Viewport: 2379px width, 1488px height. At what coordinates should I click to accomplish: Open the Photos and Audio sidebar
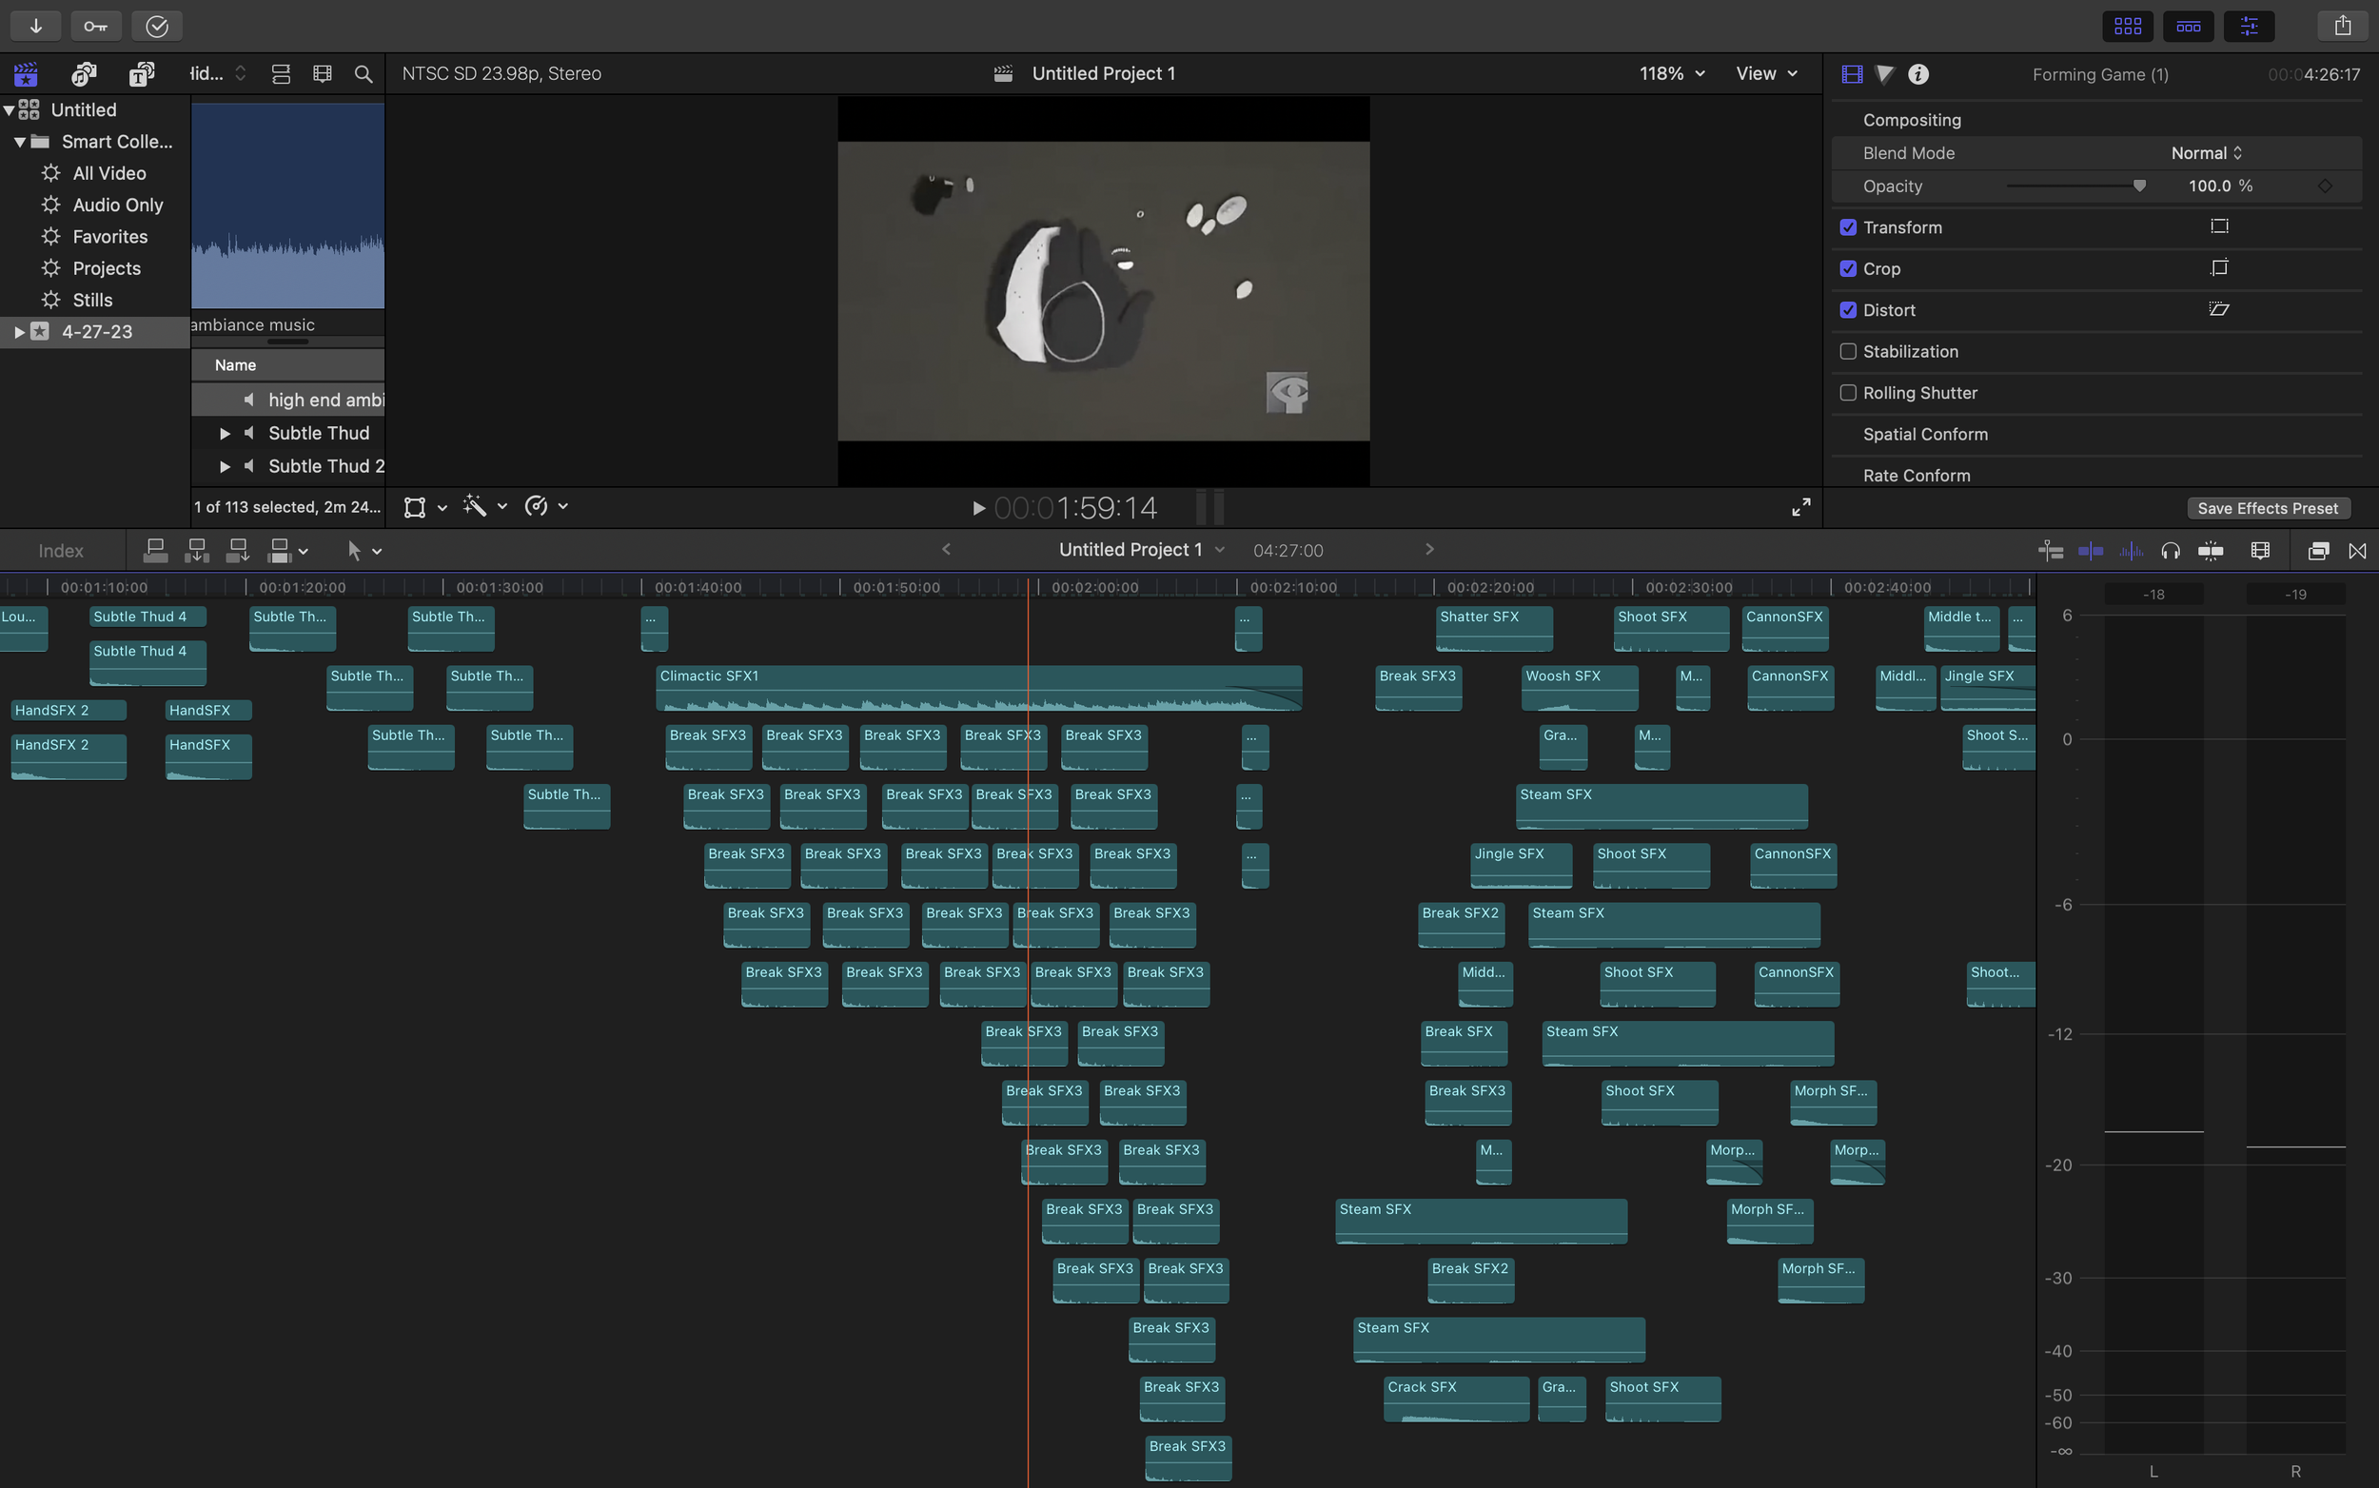84,74
